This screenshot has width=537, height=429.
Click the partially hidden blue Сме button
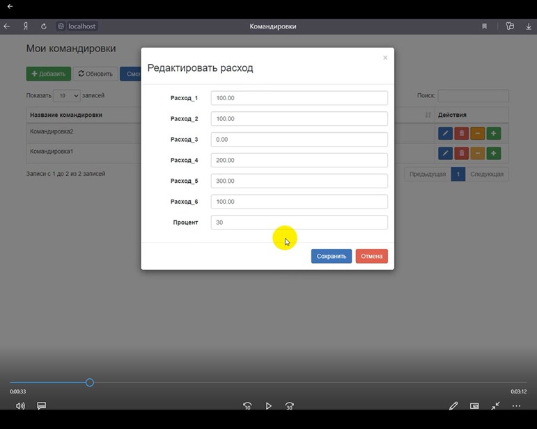click(x=130, y=74)
